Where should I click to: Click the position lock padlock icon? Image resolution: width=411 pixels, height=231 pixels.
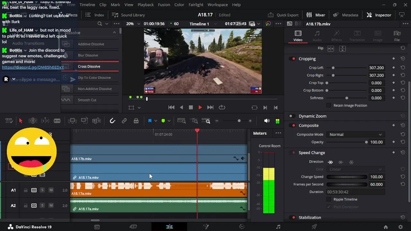point(136,121)
